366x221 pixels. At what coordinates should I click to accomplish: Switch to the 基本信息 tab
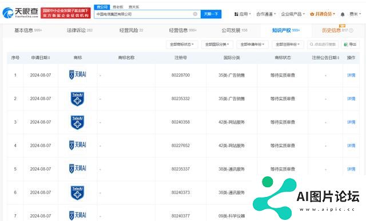[x=28, y=30]
